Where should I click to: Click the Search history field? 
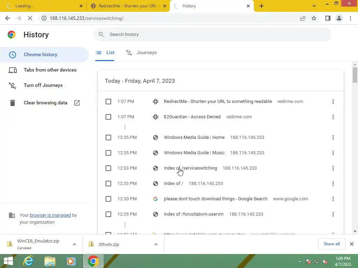coord(212,35)
